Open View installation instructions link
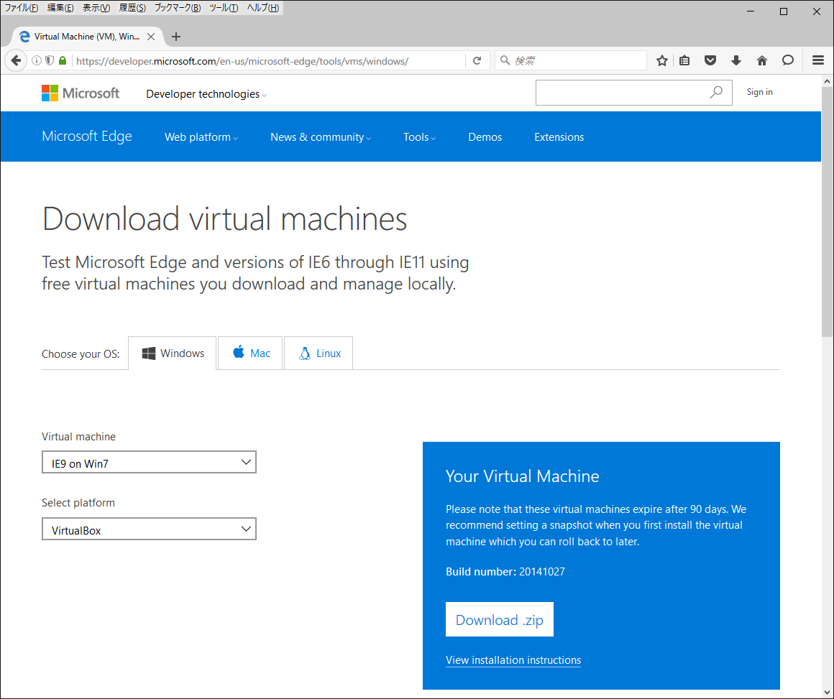Image resolution: width=834 pixels, height=699 pixels. tap(513, 660)
